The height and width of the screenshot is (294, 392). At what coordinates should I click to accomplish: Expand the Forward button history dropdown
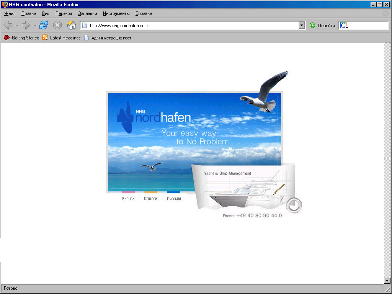pos(35,25)
